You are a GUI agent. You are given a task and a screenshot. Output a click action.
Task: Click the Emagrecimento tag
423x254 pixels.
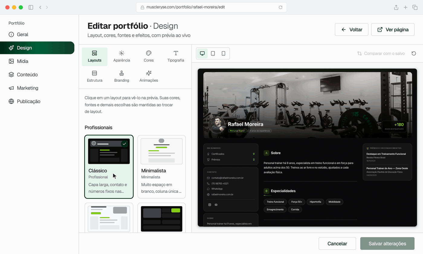point(275,209)
